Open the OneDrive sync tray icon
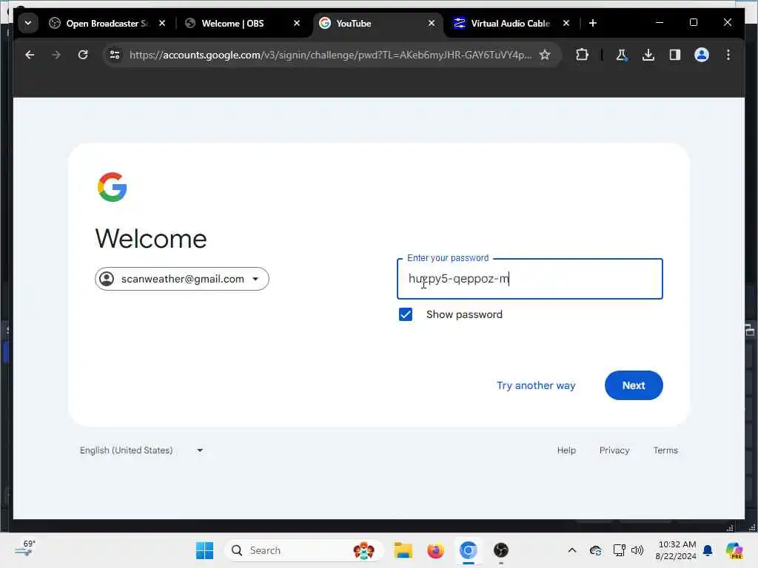Screen dimensions: 758x568 click(596, 550)
